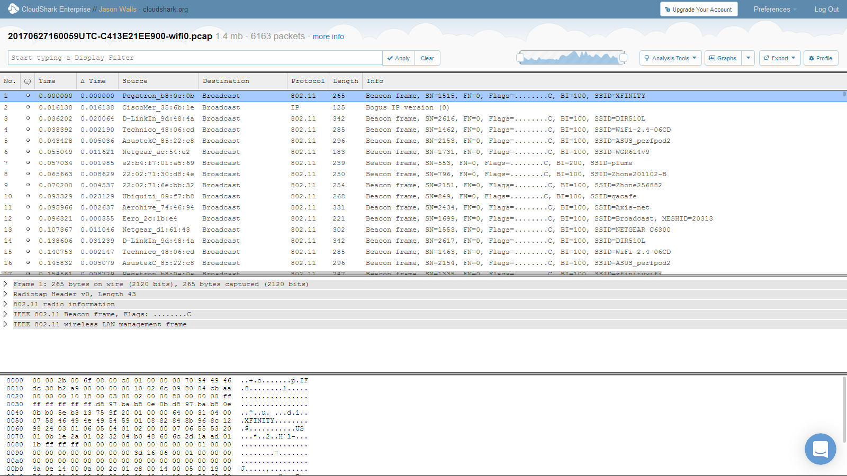Open the Analysis Tools dropdown
This screenshot has height=476, width=847.
pyautogui.click(x=670, y=58)
